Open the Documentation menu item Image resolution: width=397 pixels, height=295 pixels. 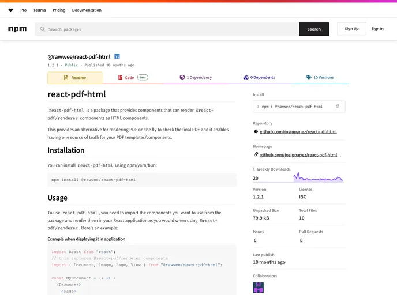click(87, 10)
